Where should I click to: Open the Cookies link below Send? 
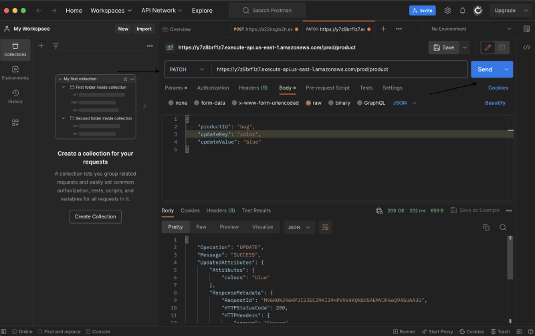coord(498,88)
